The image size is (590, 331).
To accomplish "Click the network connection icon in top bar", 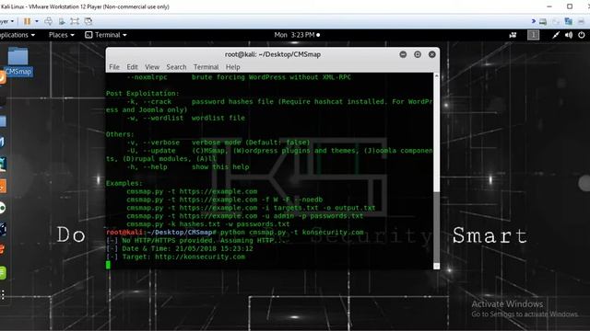I will (556, 35).
